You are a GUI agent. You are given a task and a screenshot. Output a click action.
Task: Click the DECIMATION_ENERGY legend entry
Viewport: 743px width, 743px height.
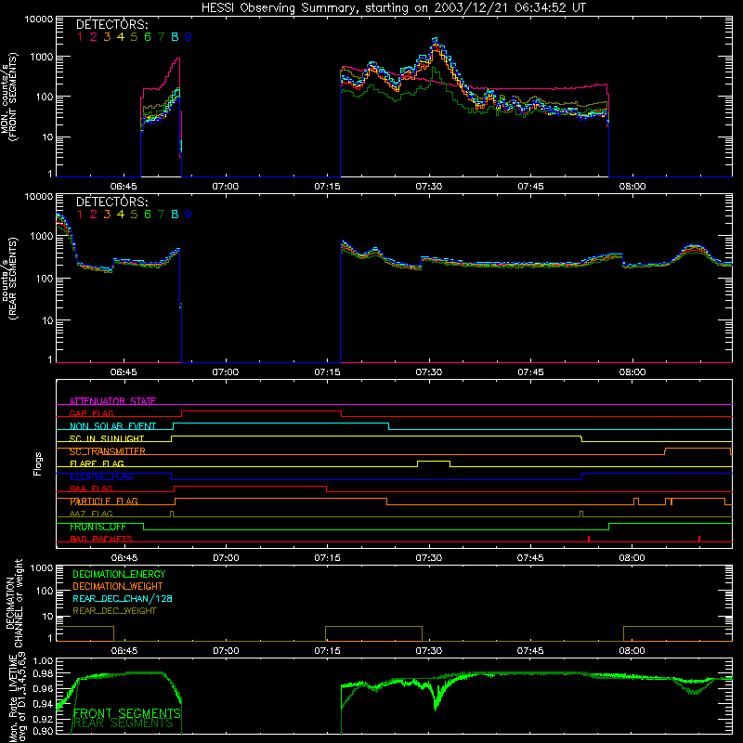tap(119, 574)
